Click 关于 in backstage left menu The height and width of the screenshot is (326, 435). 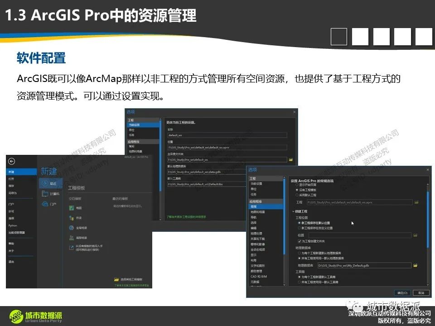tap(11, 251)
